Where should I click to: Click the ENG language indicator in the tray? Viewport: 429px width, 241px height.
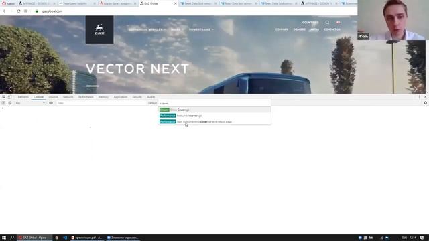(404, 238)
